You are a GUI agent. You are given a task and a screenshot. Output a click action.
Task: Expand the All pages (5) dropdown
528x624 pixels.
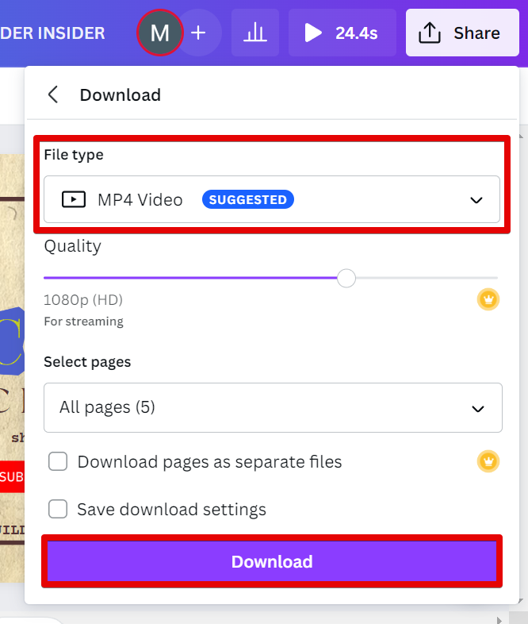pyautogui.click(x=273, y=408)
